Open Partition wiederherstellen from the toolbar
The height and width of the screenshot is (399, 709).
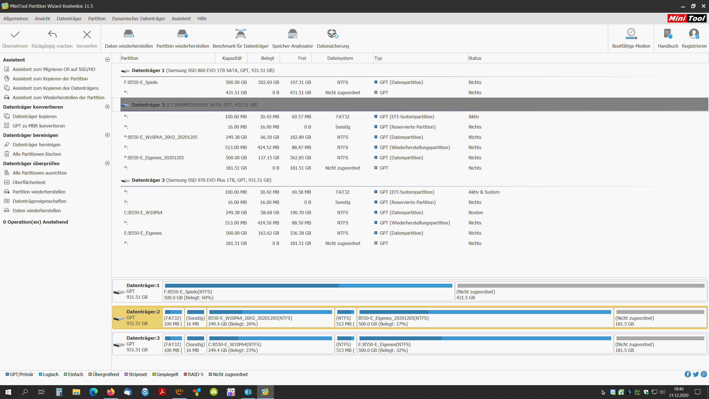click(183, 34)
